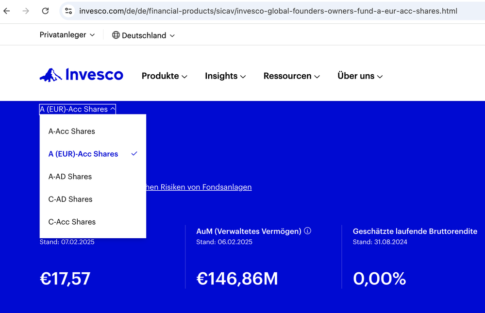485x313 pixels.
Task: Open info icon next to AuM label
Action: [x=307, y=231]
